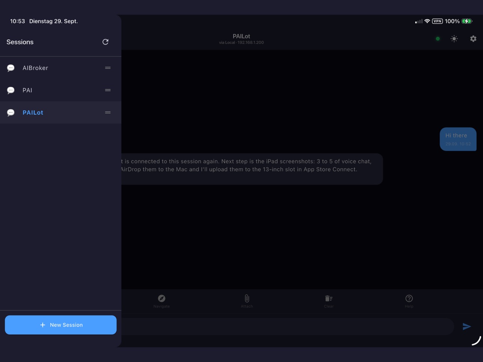Open the AIBroker session
The image size is (483, 362).
(61, 68)
